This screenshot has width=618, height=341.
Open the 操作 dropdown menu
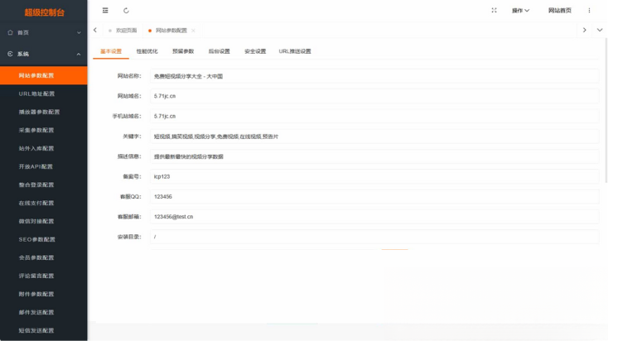tap(520, 11)
